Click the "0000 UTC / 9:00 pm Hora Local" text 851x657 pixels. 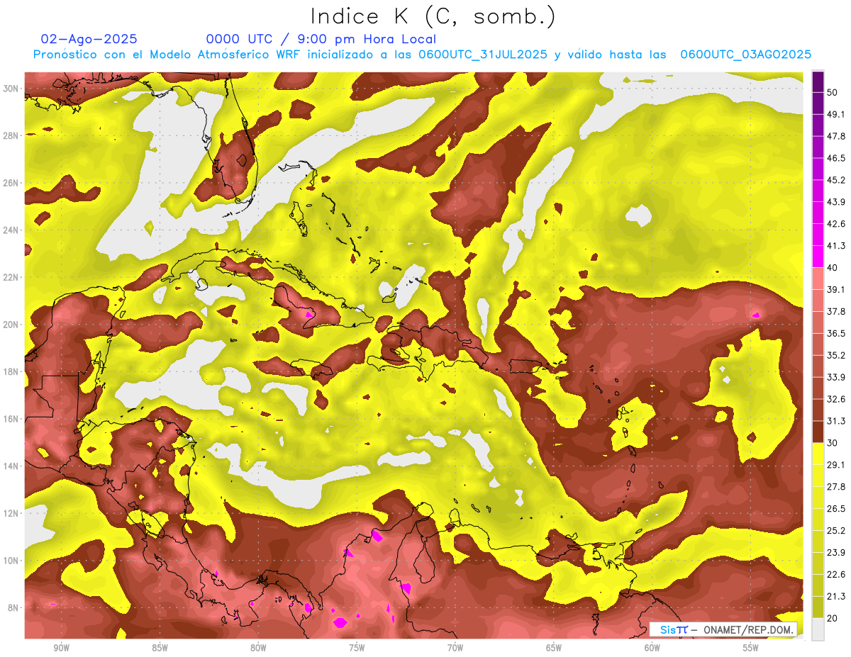(x=321, y=39)
